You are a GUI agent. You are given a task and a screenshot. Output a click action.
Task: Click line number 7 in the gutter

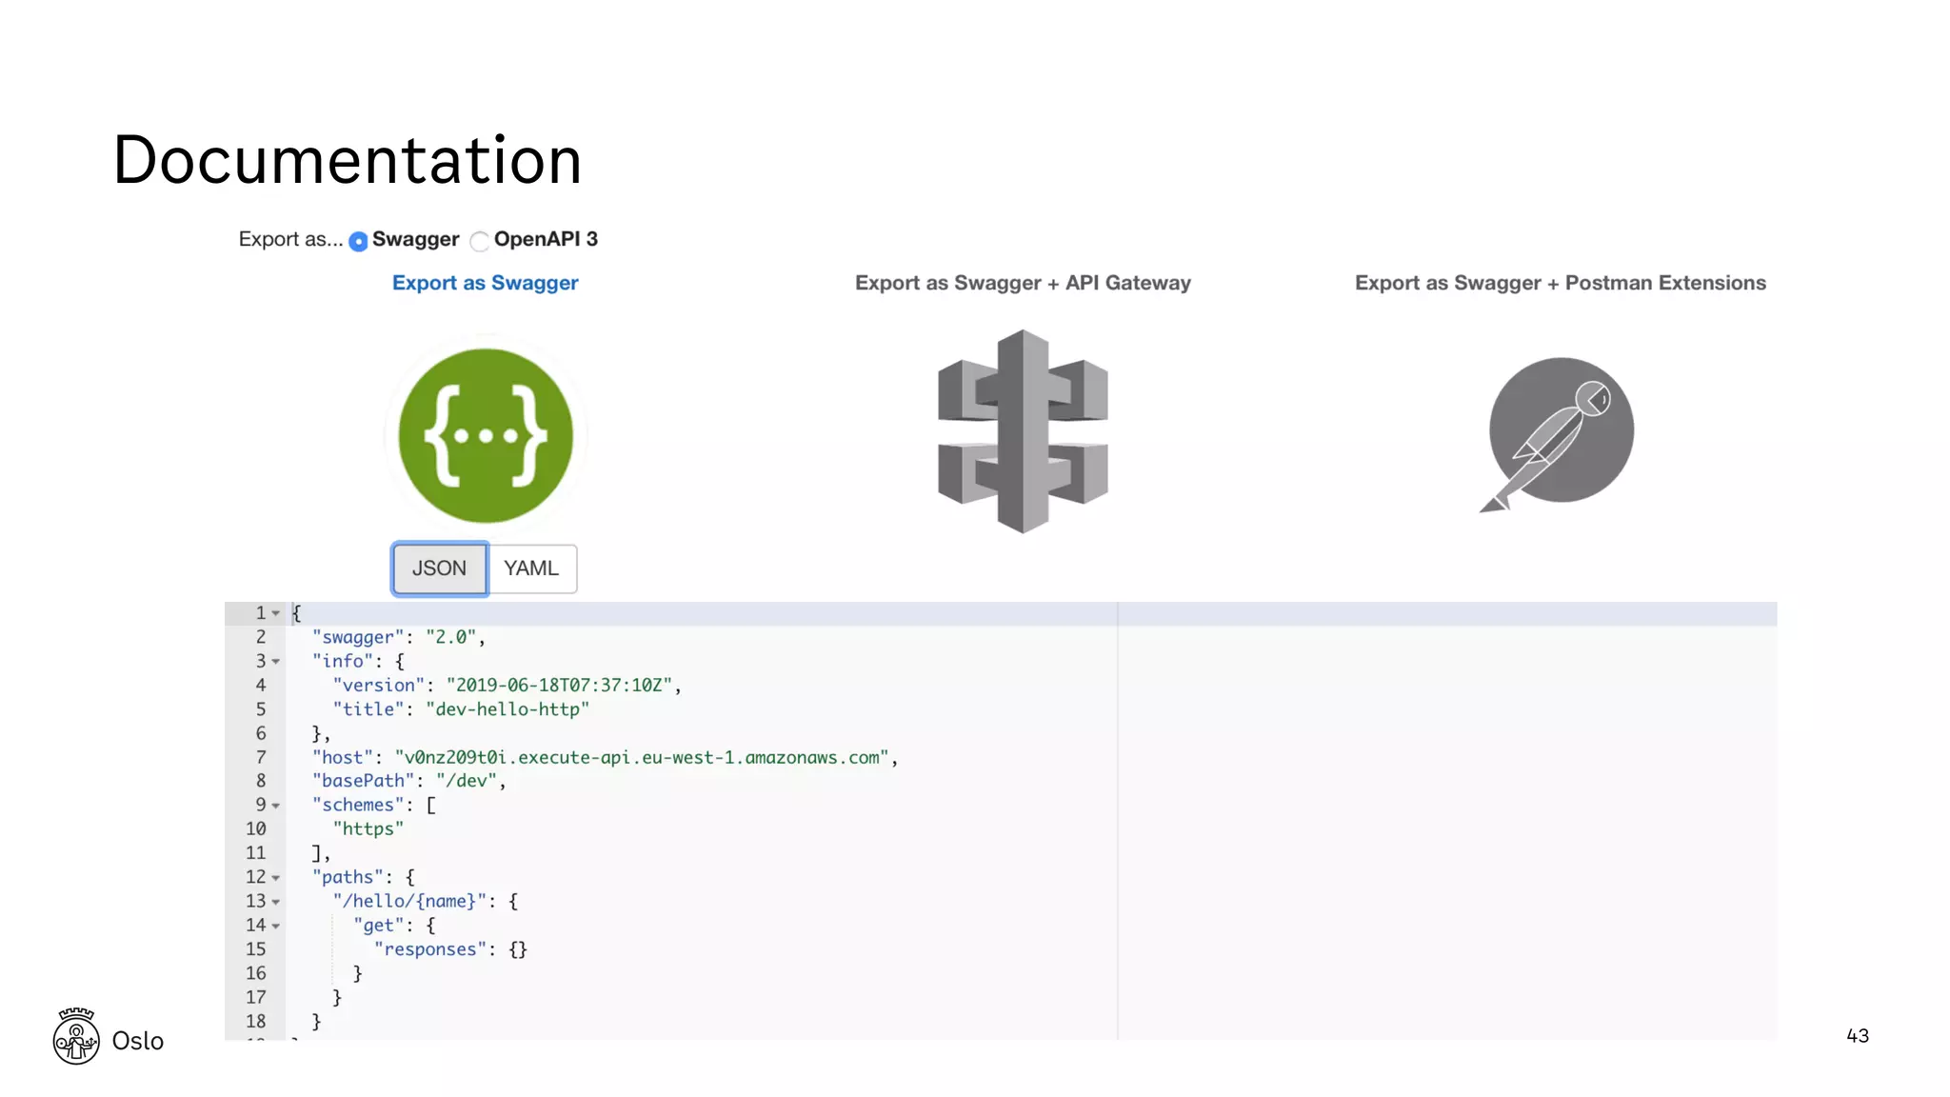(x=261, y=758)
